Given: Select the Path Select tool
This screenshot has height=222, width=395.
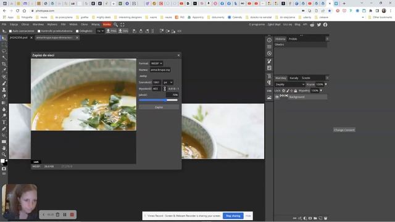Looking at the screenshot, I should [4, 135].
